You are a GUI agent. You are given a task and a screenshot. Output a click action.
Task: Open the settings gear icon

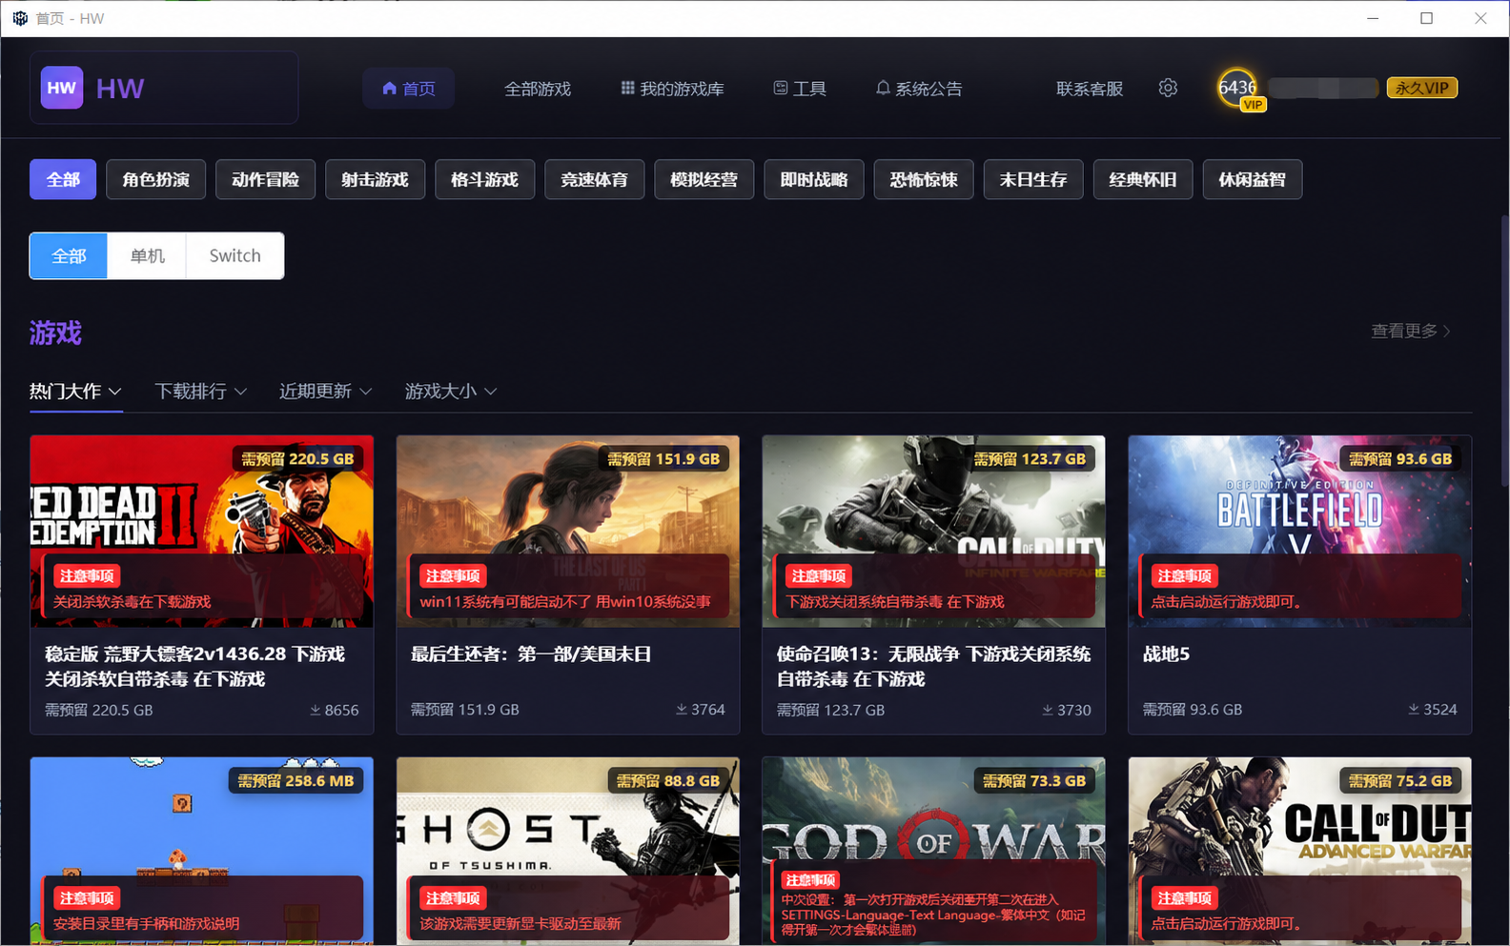pos(1168,88)
